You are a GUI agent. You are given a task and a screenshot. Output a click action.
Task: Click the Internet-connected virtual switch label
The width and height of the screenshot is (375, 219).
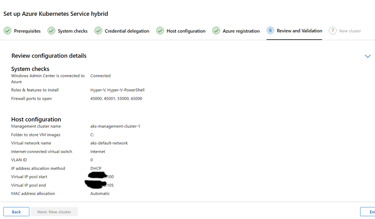(42, 151)
